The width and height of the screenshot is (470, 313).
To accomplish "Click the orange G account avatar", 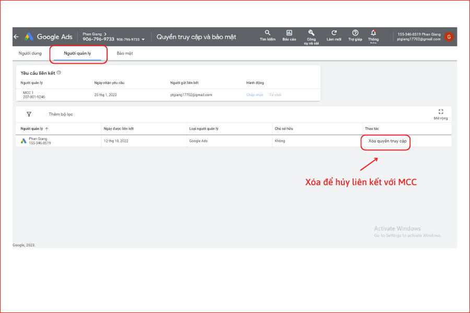I will pos(449,37).
